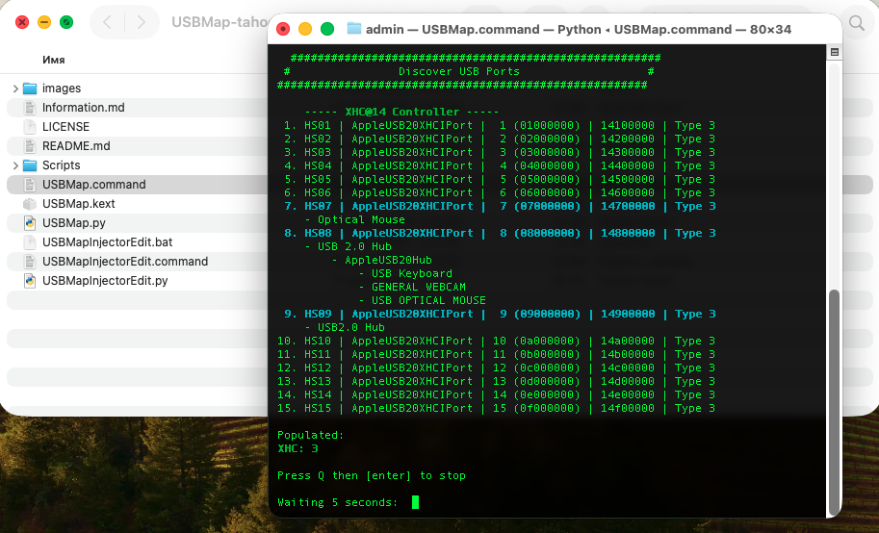Click the highlighted HS09 port line
This screenshot has width=879, height=533.
pyautogui.click(x=499, y=314)
